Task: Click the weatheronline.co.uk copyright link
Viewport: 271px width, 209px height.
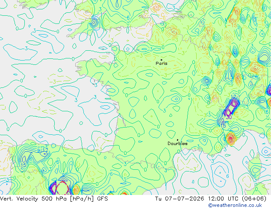Action: pos(235,205)
